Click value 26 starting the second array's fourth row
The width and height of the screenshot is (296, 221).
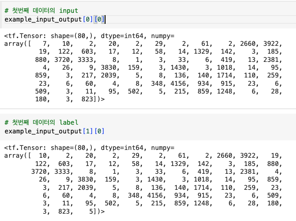tap(43, 179)
